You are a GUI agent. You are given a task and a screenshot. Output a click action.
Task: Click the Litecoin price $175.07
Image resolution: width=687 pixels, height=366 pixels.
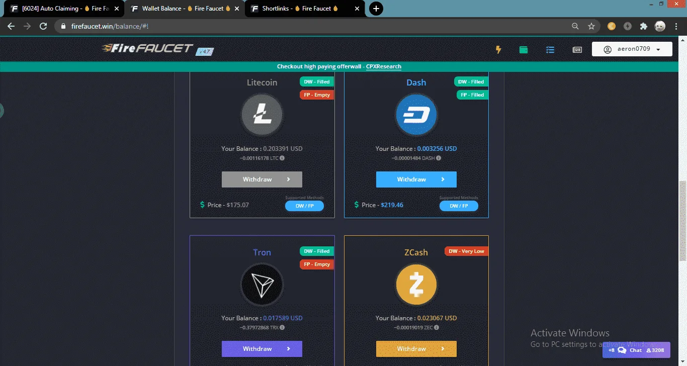(237, 205)
